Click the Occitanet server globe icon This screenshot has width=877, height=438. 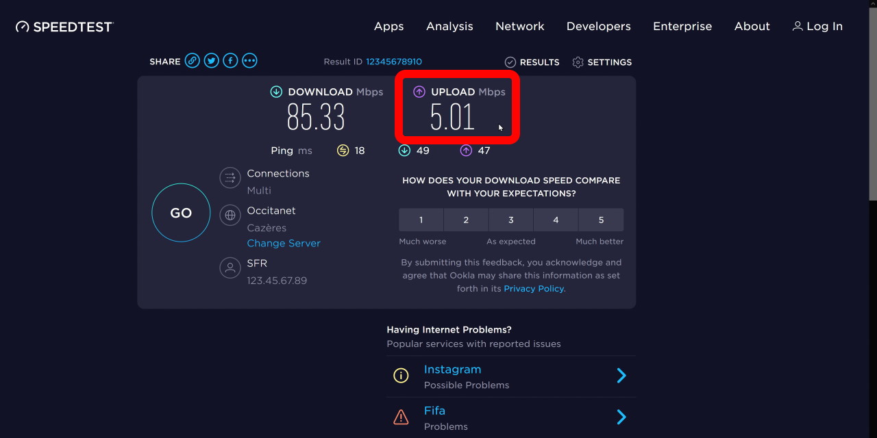point(230,215)
